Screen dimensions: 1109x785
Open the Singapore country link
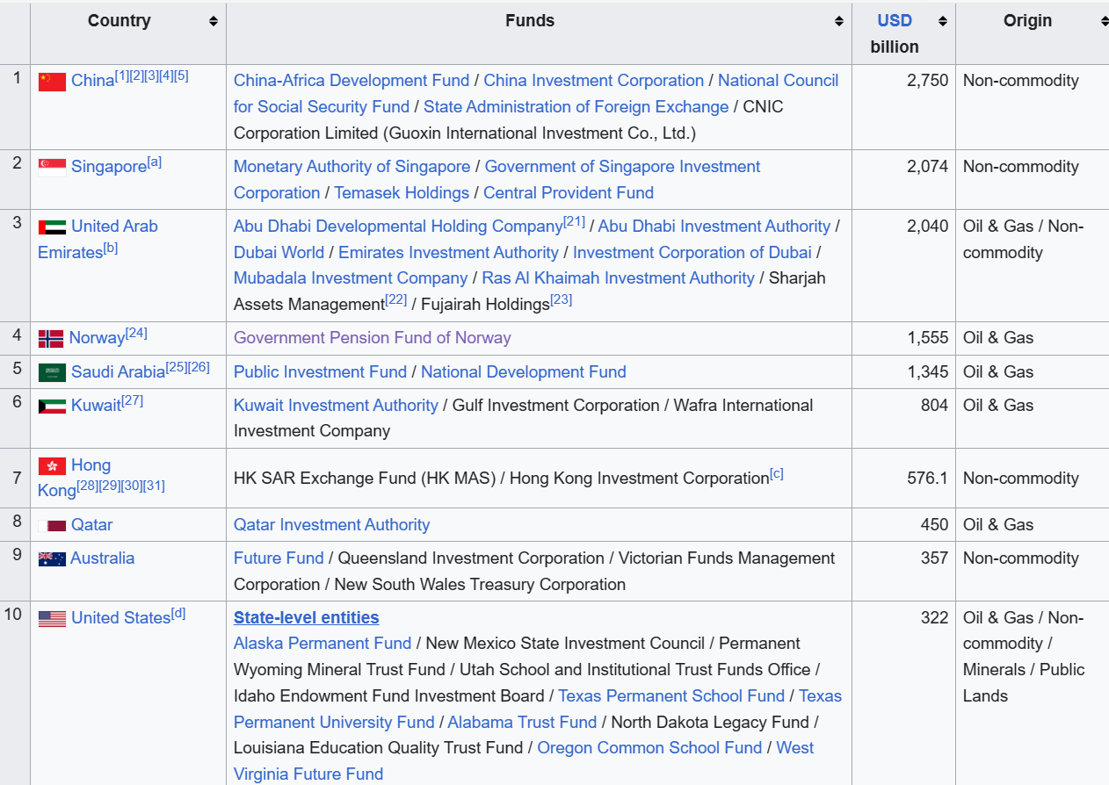click(109, 167)
